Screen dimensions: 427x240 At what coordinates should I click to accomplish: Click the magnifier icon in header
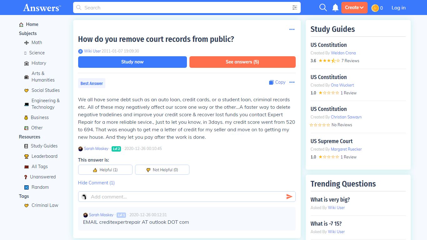(323, 7)
